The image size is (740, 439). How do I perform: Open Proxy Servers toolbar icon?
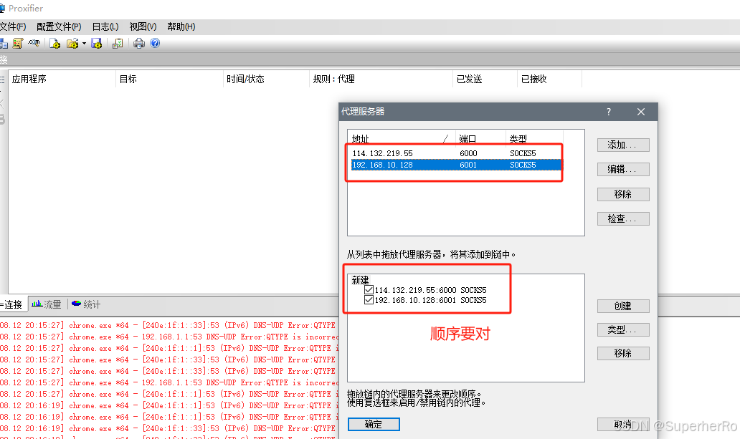tap(4, 44)
